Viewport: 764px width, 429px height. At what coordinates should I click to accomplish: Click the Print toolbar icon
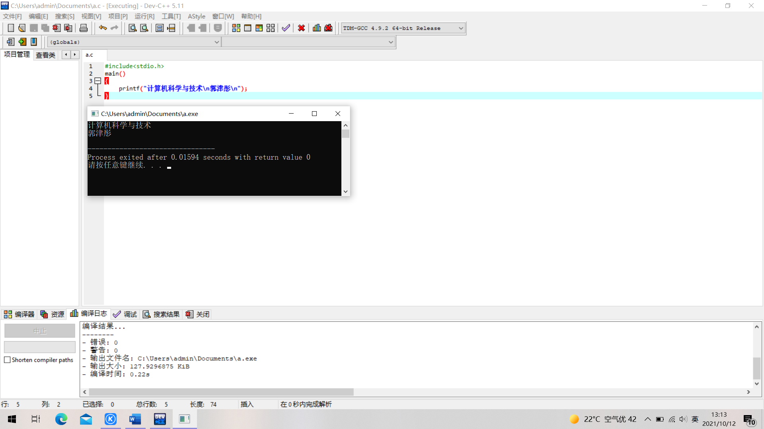point(84,28)
